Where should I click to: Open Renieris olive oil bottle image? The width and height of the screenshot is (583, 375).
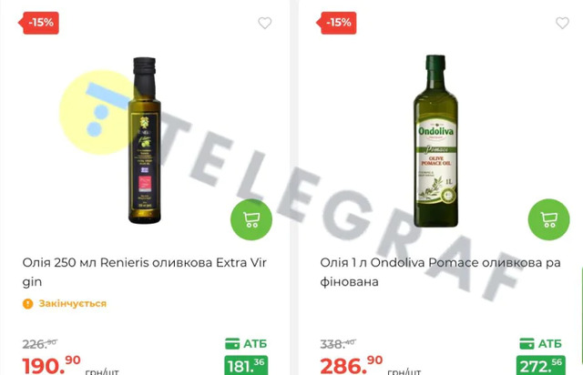tap(145, 140)
